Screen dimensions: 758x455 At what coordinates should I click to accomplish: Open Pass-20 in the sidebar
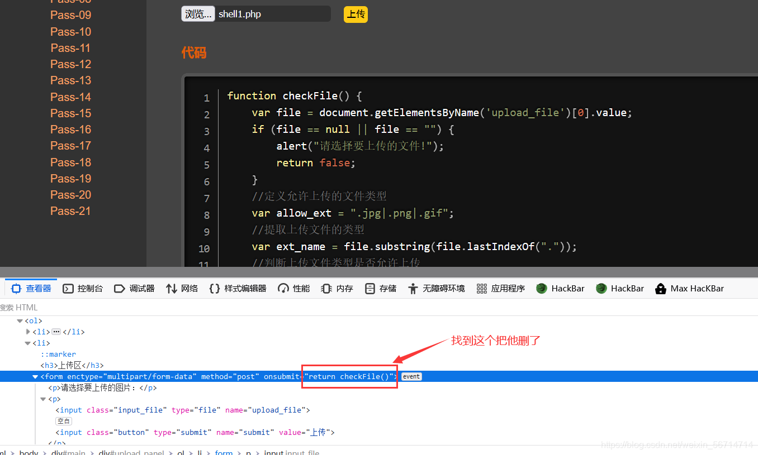point(70,195)
